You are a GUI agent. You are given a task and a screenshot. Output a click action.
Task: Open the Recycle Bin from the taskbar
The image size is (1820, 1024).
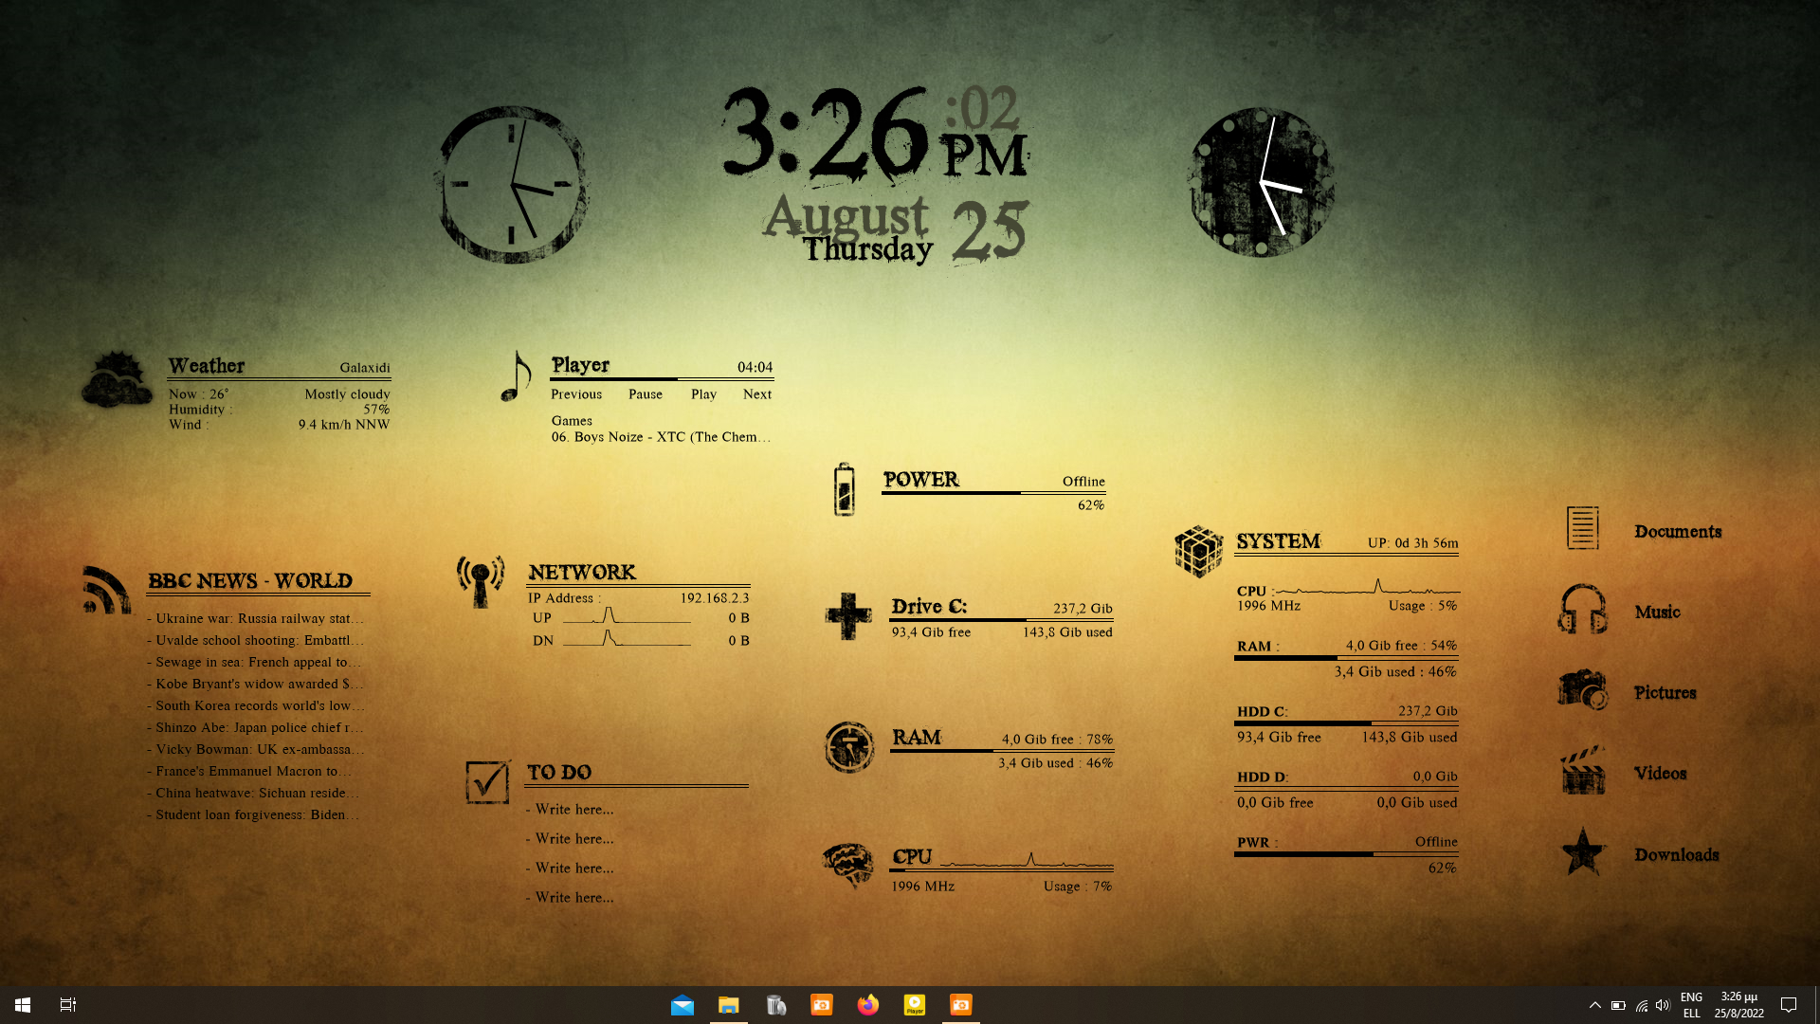point(775,1004)
